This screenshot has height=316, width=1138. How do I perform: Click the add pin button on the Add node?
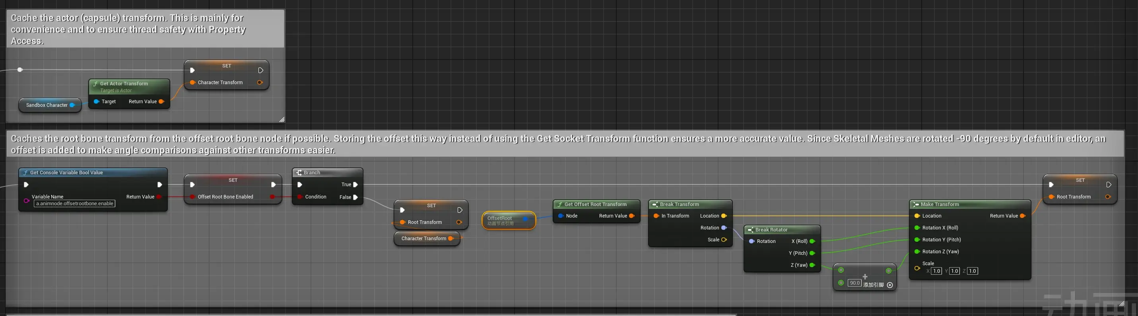pos(890,285)
